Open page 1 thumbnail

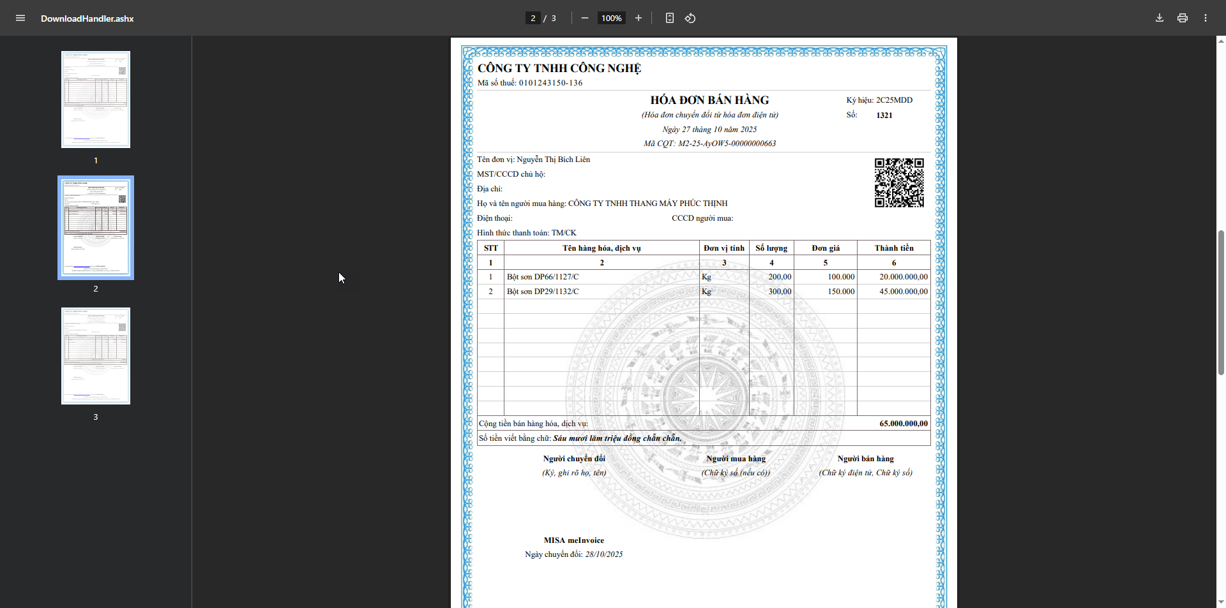(x=96, y=100)
